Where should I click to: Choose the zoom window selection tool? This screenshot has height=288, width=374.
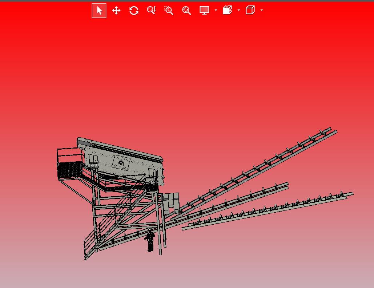pos(169,11)
